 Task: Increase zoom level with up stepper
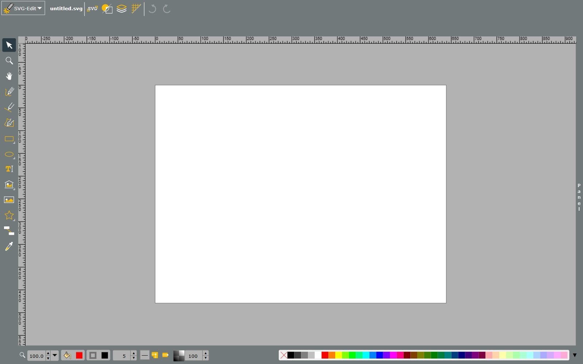pyautogui.click(x=48, y=353)
